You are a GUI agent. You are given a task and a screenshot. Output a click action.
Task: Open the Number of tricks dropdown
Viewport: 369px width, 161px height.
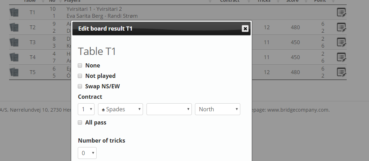tap(87, 153)
